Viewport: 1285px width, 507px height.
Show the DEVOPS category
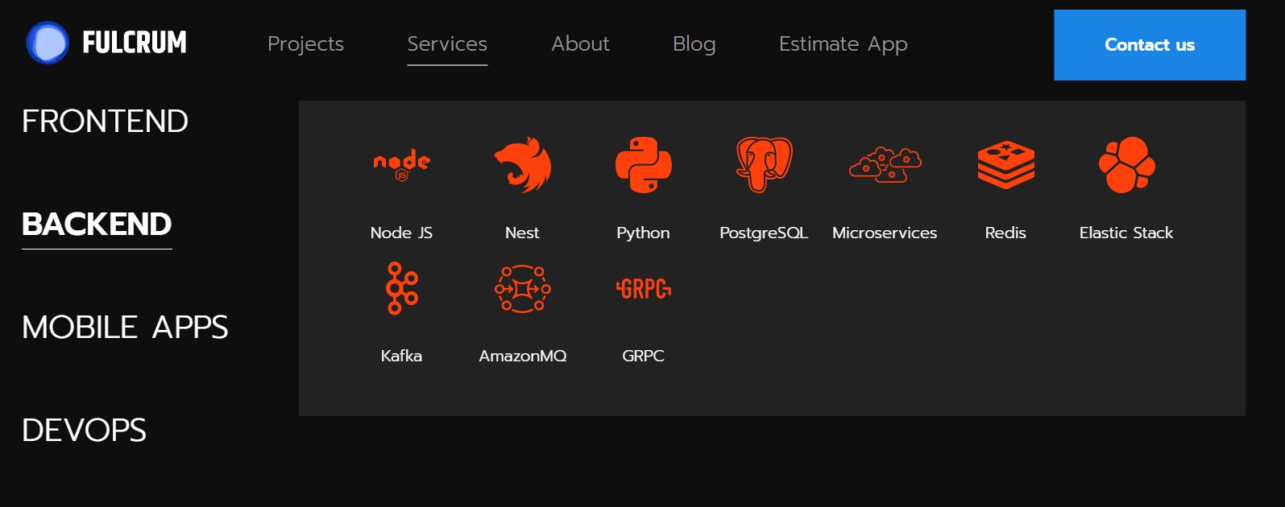pyautogui.click(x=84, y=431)
